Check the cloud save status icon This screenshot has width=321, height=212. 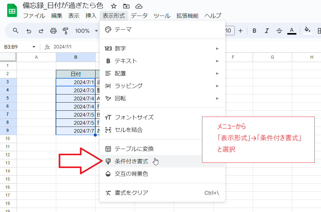coord(139,6)
